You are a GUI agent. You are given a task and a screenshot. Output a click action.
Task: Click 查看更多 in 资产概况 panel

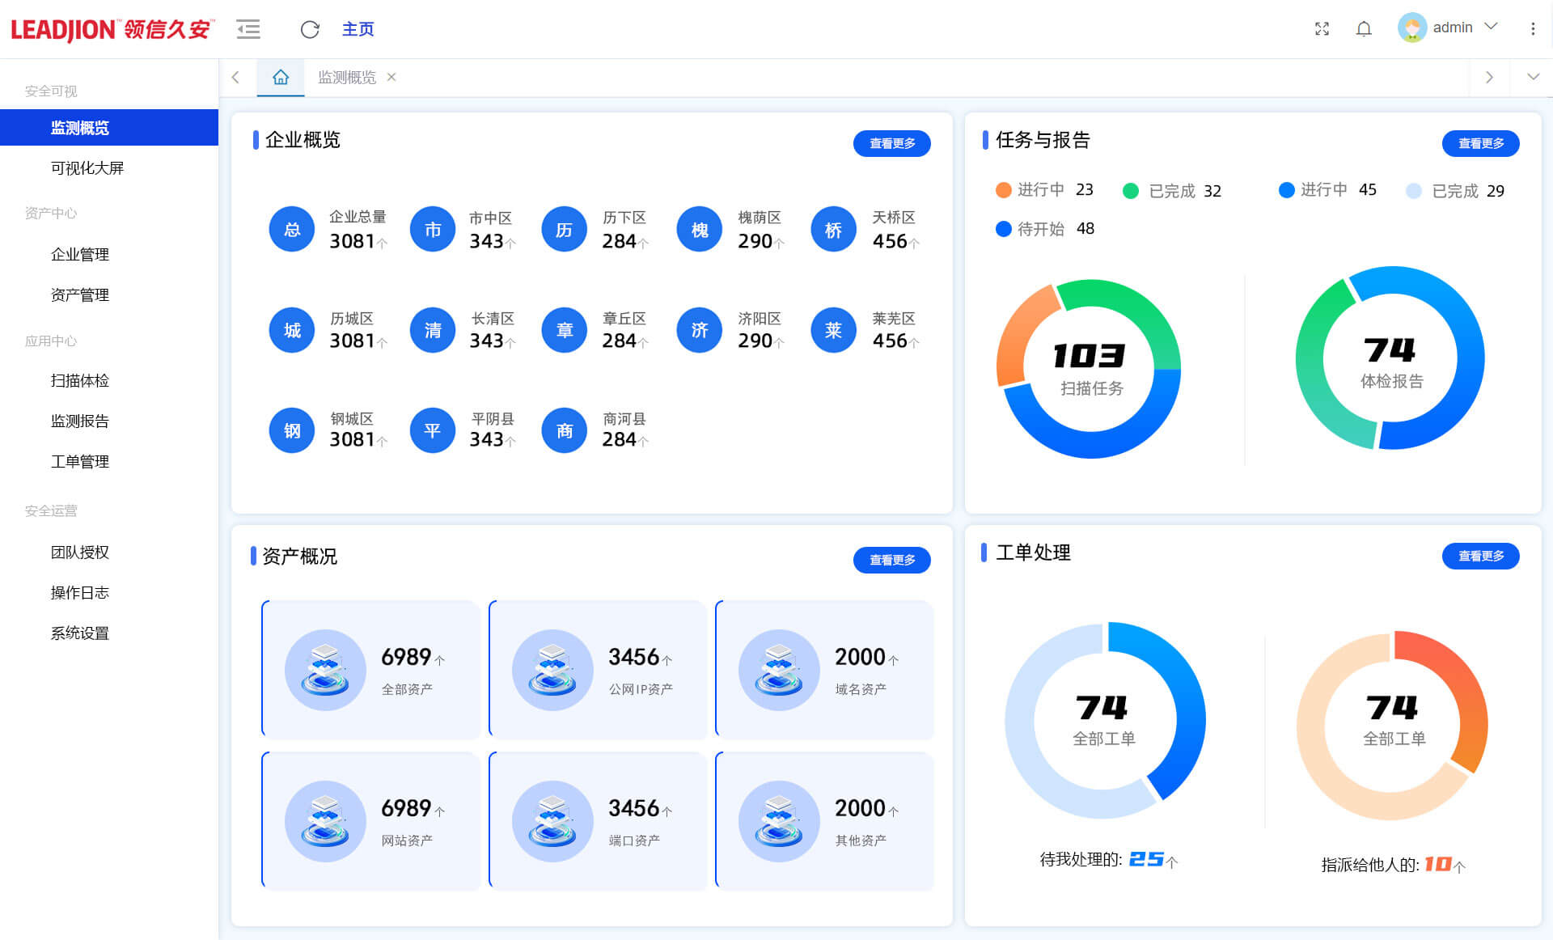[x=892, y=560]
